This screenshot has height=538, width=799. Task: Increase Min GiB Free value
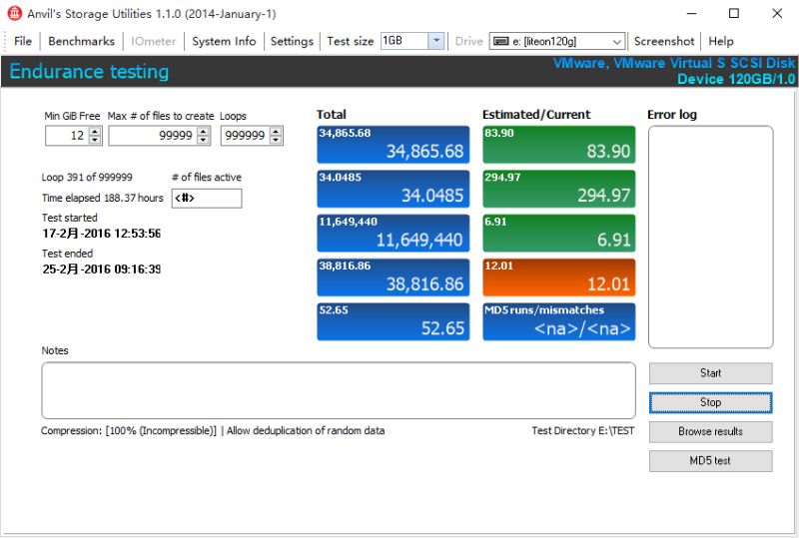tap(95, 131)
